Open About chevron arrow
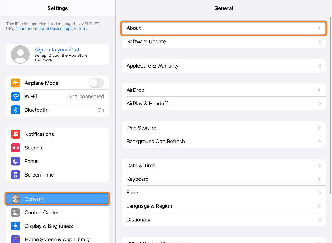332x243 pixels. 319,28
